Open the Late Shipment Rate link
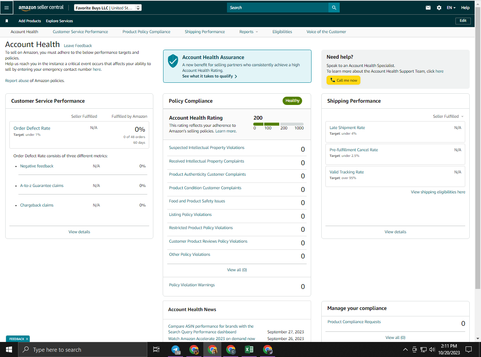This screenshot has height=357, width=481. pyautogui.click(x=347, y=128)
